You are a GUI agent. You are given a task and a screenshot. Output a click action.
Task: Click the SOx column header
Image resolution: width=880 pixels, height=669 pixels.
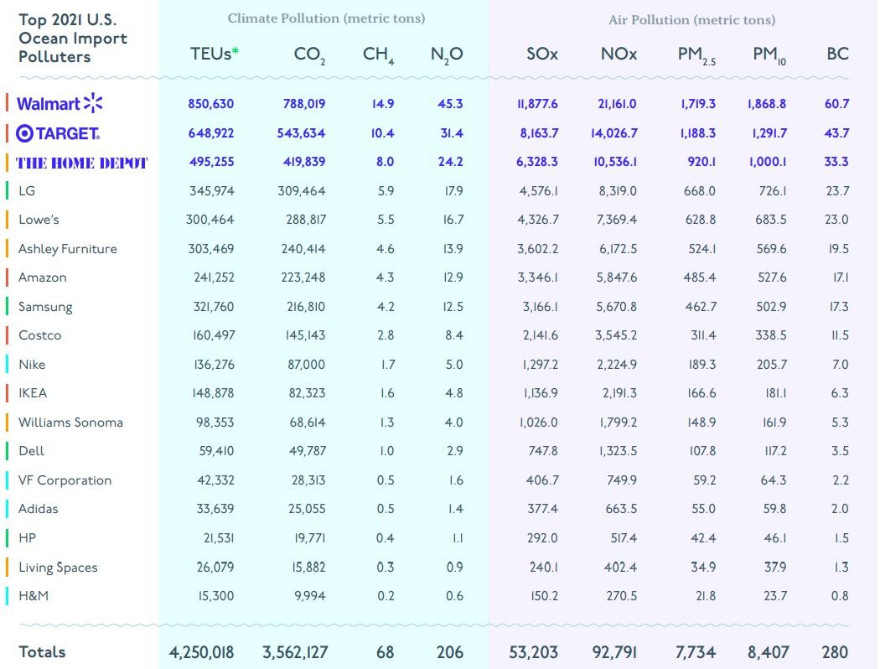(542, 54)
